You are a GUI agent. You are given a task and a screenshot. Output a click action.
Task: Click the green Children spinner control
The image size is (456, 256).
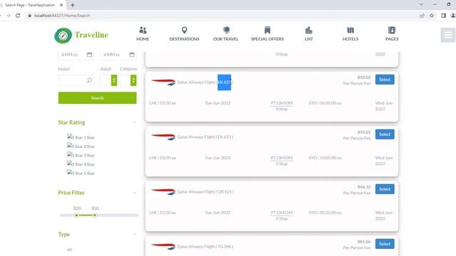coord(133,80)
